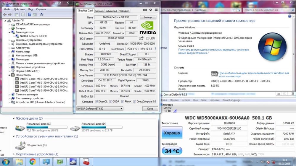Click the question mark beside Bus Interface
The image size is (296, 166).
click(155, 49)
